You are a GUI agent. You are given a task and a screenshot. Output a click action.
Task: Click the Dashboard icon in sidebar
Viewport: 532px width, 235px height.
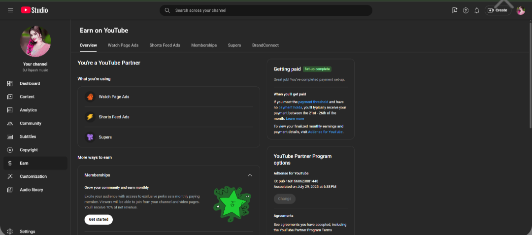[10, 83]
